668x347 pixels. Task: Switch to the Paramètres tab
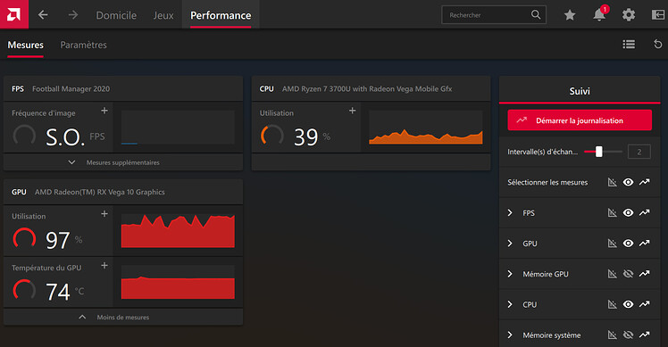click(84, 45)
